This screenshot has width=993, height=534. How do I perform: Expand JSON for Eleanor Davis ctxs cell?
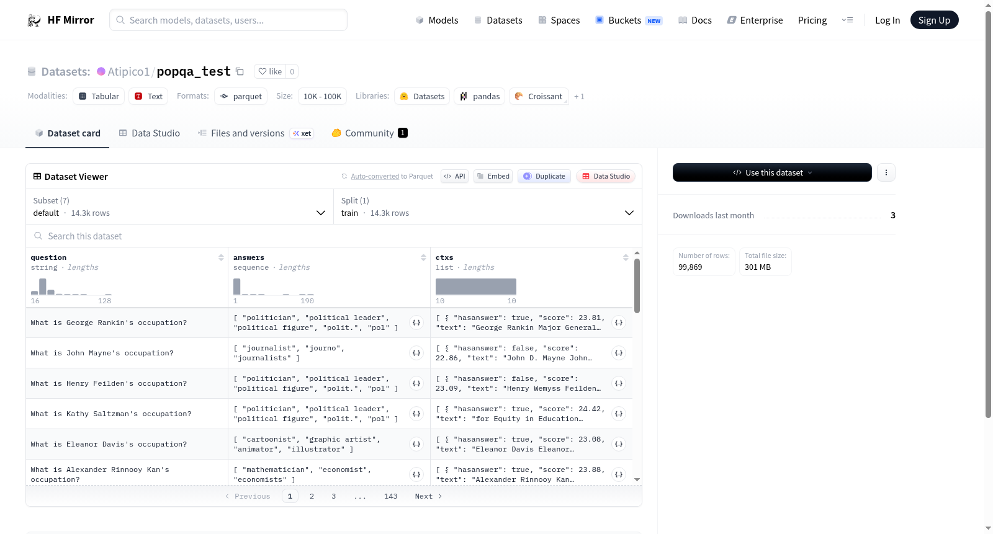(619, 444)
